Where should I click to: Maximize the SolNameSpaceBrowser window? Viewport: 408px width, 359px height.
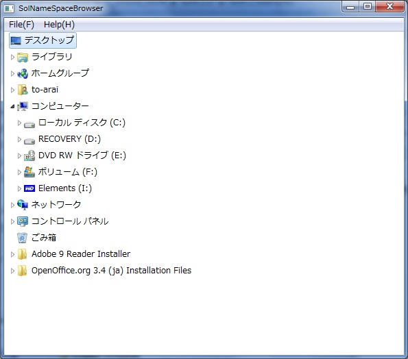point(368,6)
